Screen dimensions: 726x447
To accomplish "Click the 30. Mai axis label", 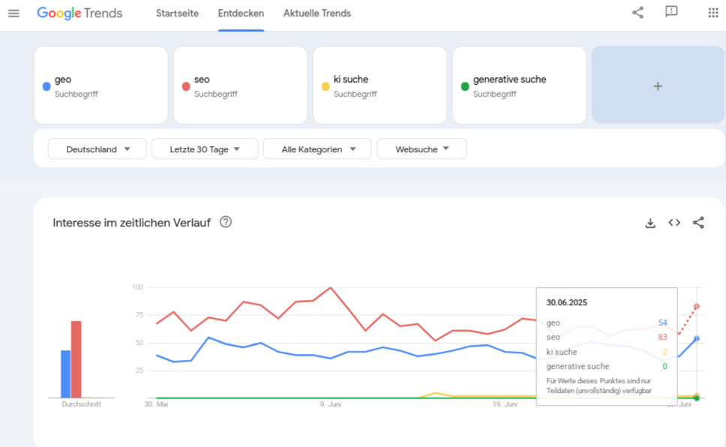I will click(x=157, y=404).
